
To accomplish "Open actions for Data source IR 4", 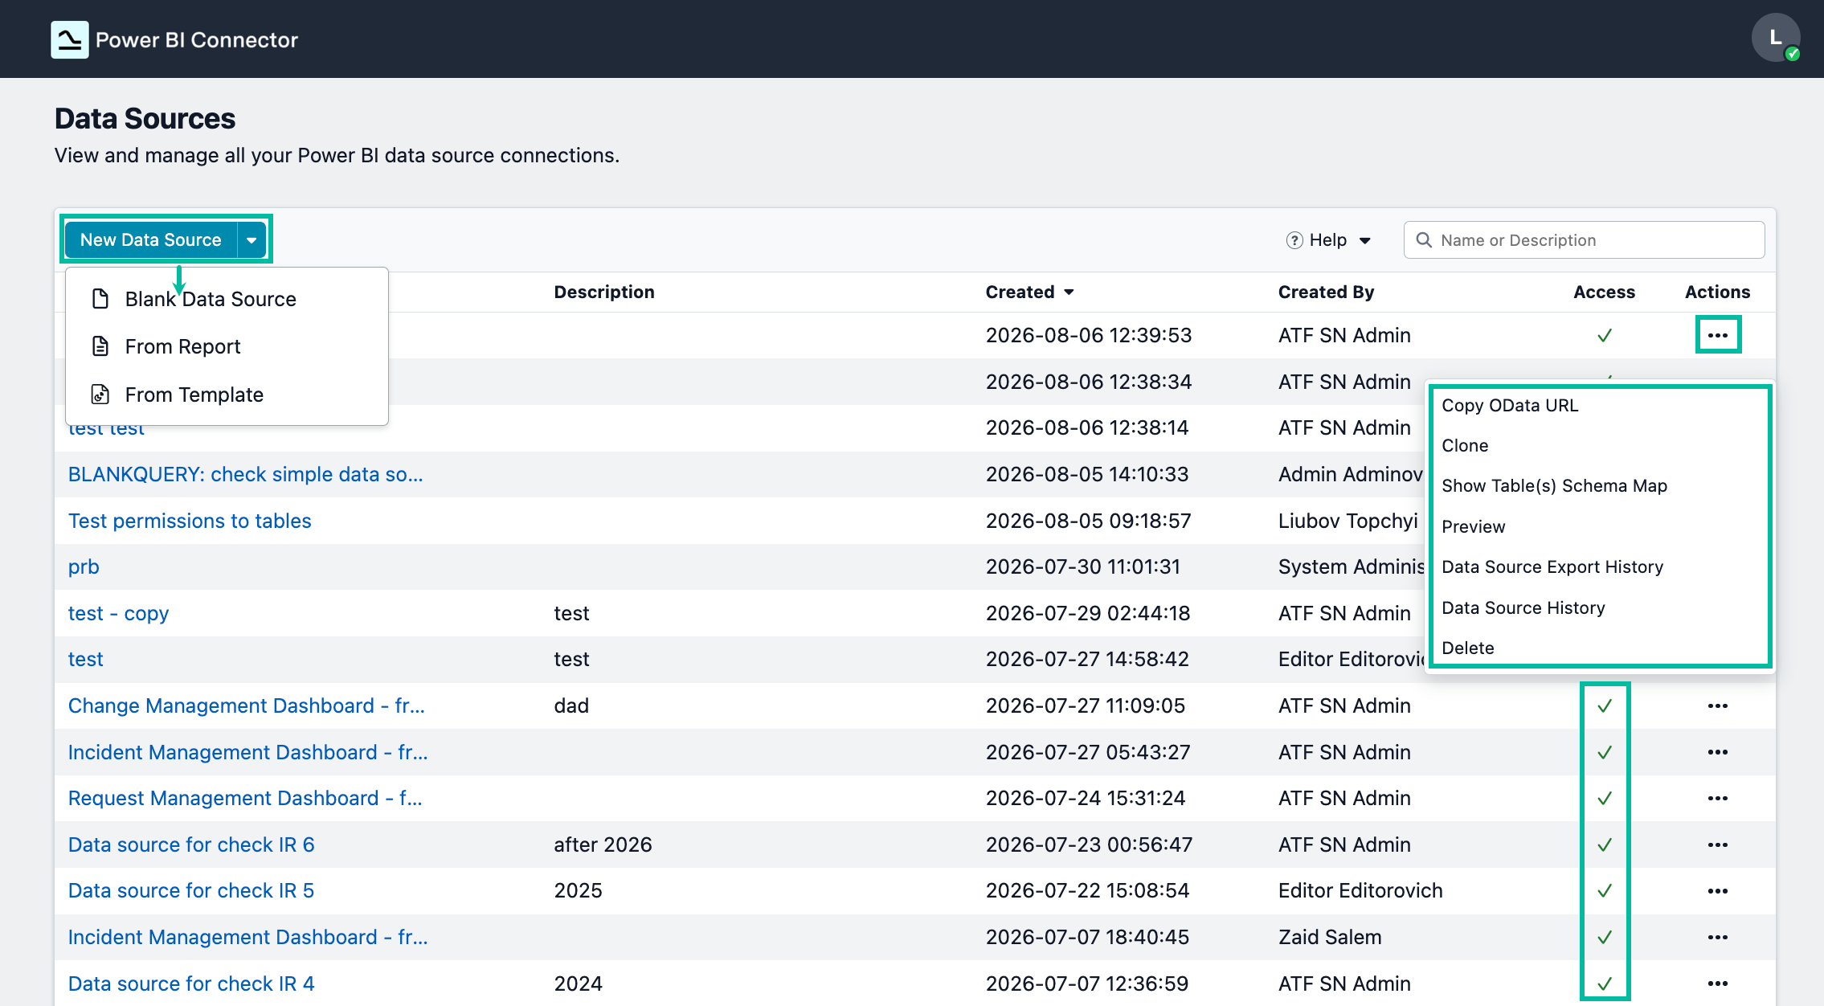I will click(1718, 984).
